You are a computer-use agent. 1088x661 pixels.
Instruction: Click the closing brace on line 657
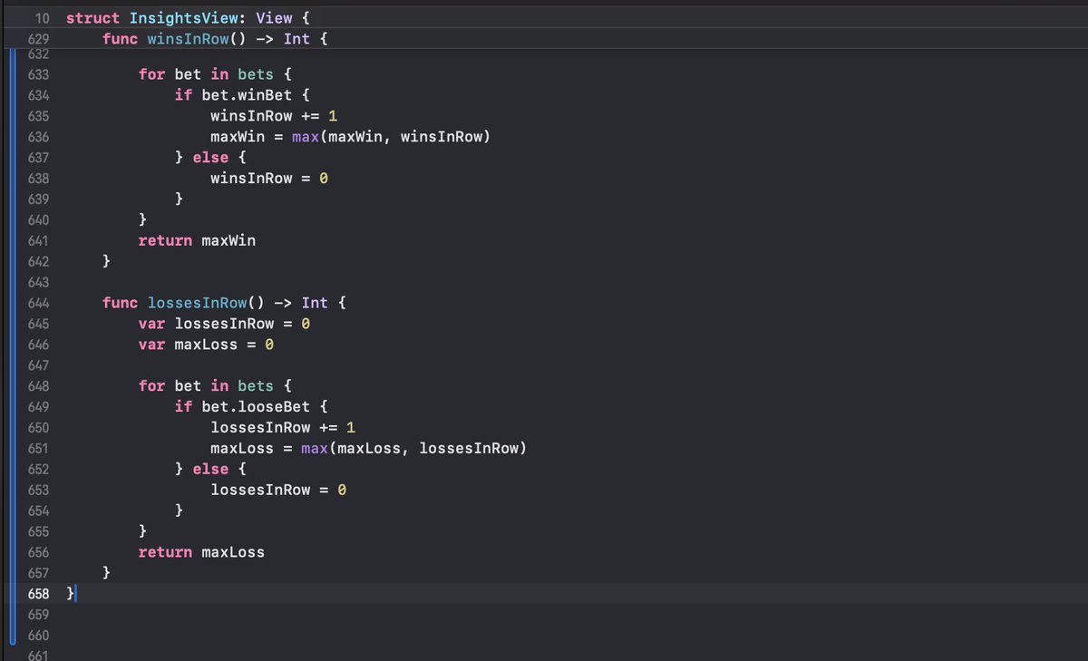(107, 572)
